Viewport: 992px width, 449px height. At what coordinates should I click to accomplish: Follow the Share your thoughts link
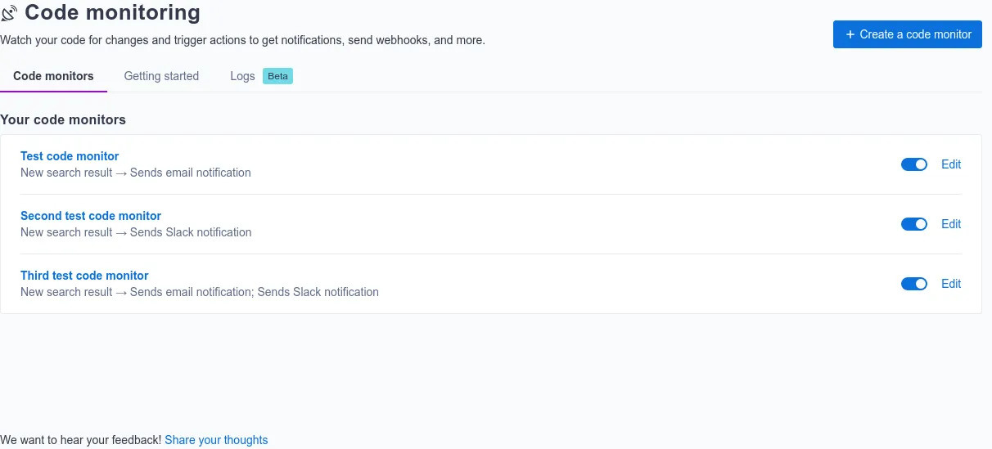(x=216, y=440)
